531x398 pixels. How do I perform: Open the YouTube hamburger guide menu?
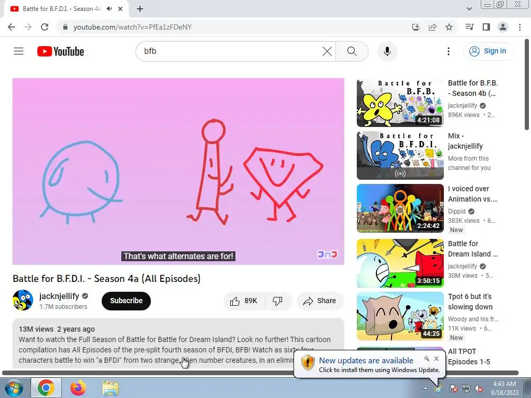[x=19, y=51]
